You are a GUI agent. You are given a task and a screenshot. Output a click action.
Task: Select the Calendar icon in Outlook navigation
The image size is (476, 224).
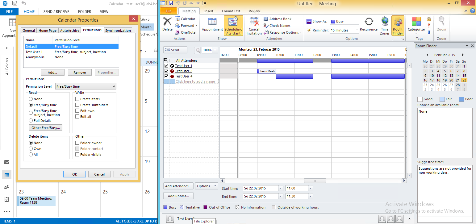tap(6, 175)
